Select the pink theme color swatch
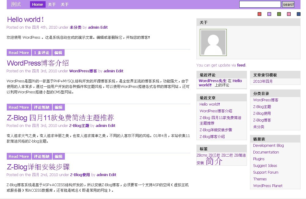This screenshot has width=306, height=199. pyautogui.click(x=289, y=14)
